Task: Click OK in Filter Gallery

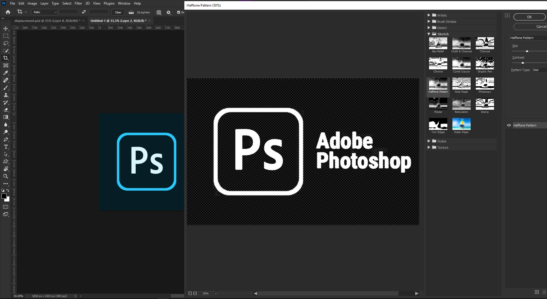Action: pos(529,17)
